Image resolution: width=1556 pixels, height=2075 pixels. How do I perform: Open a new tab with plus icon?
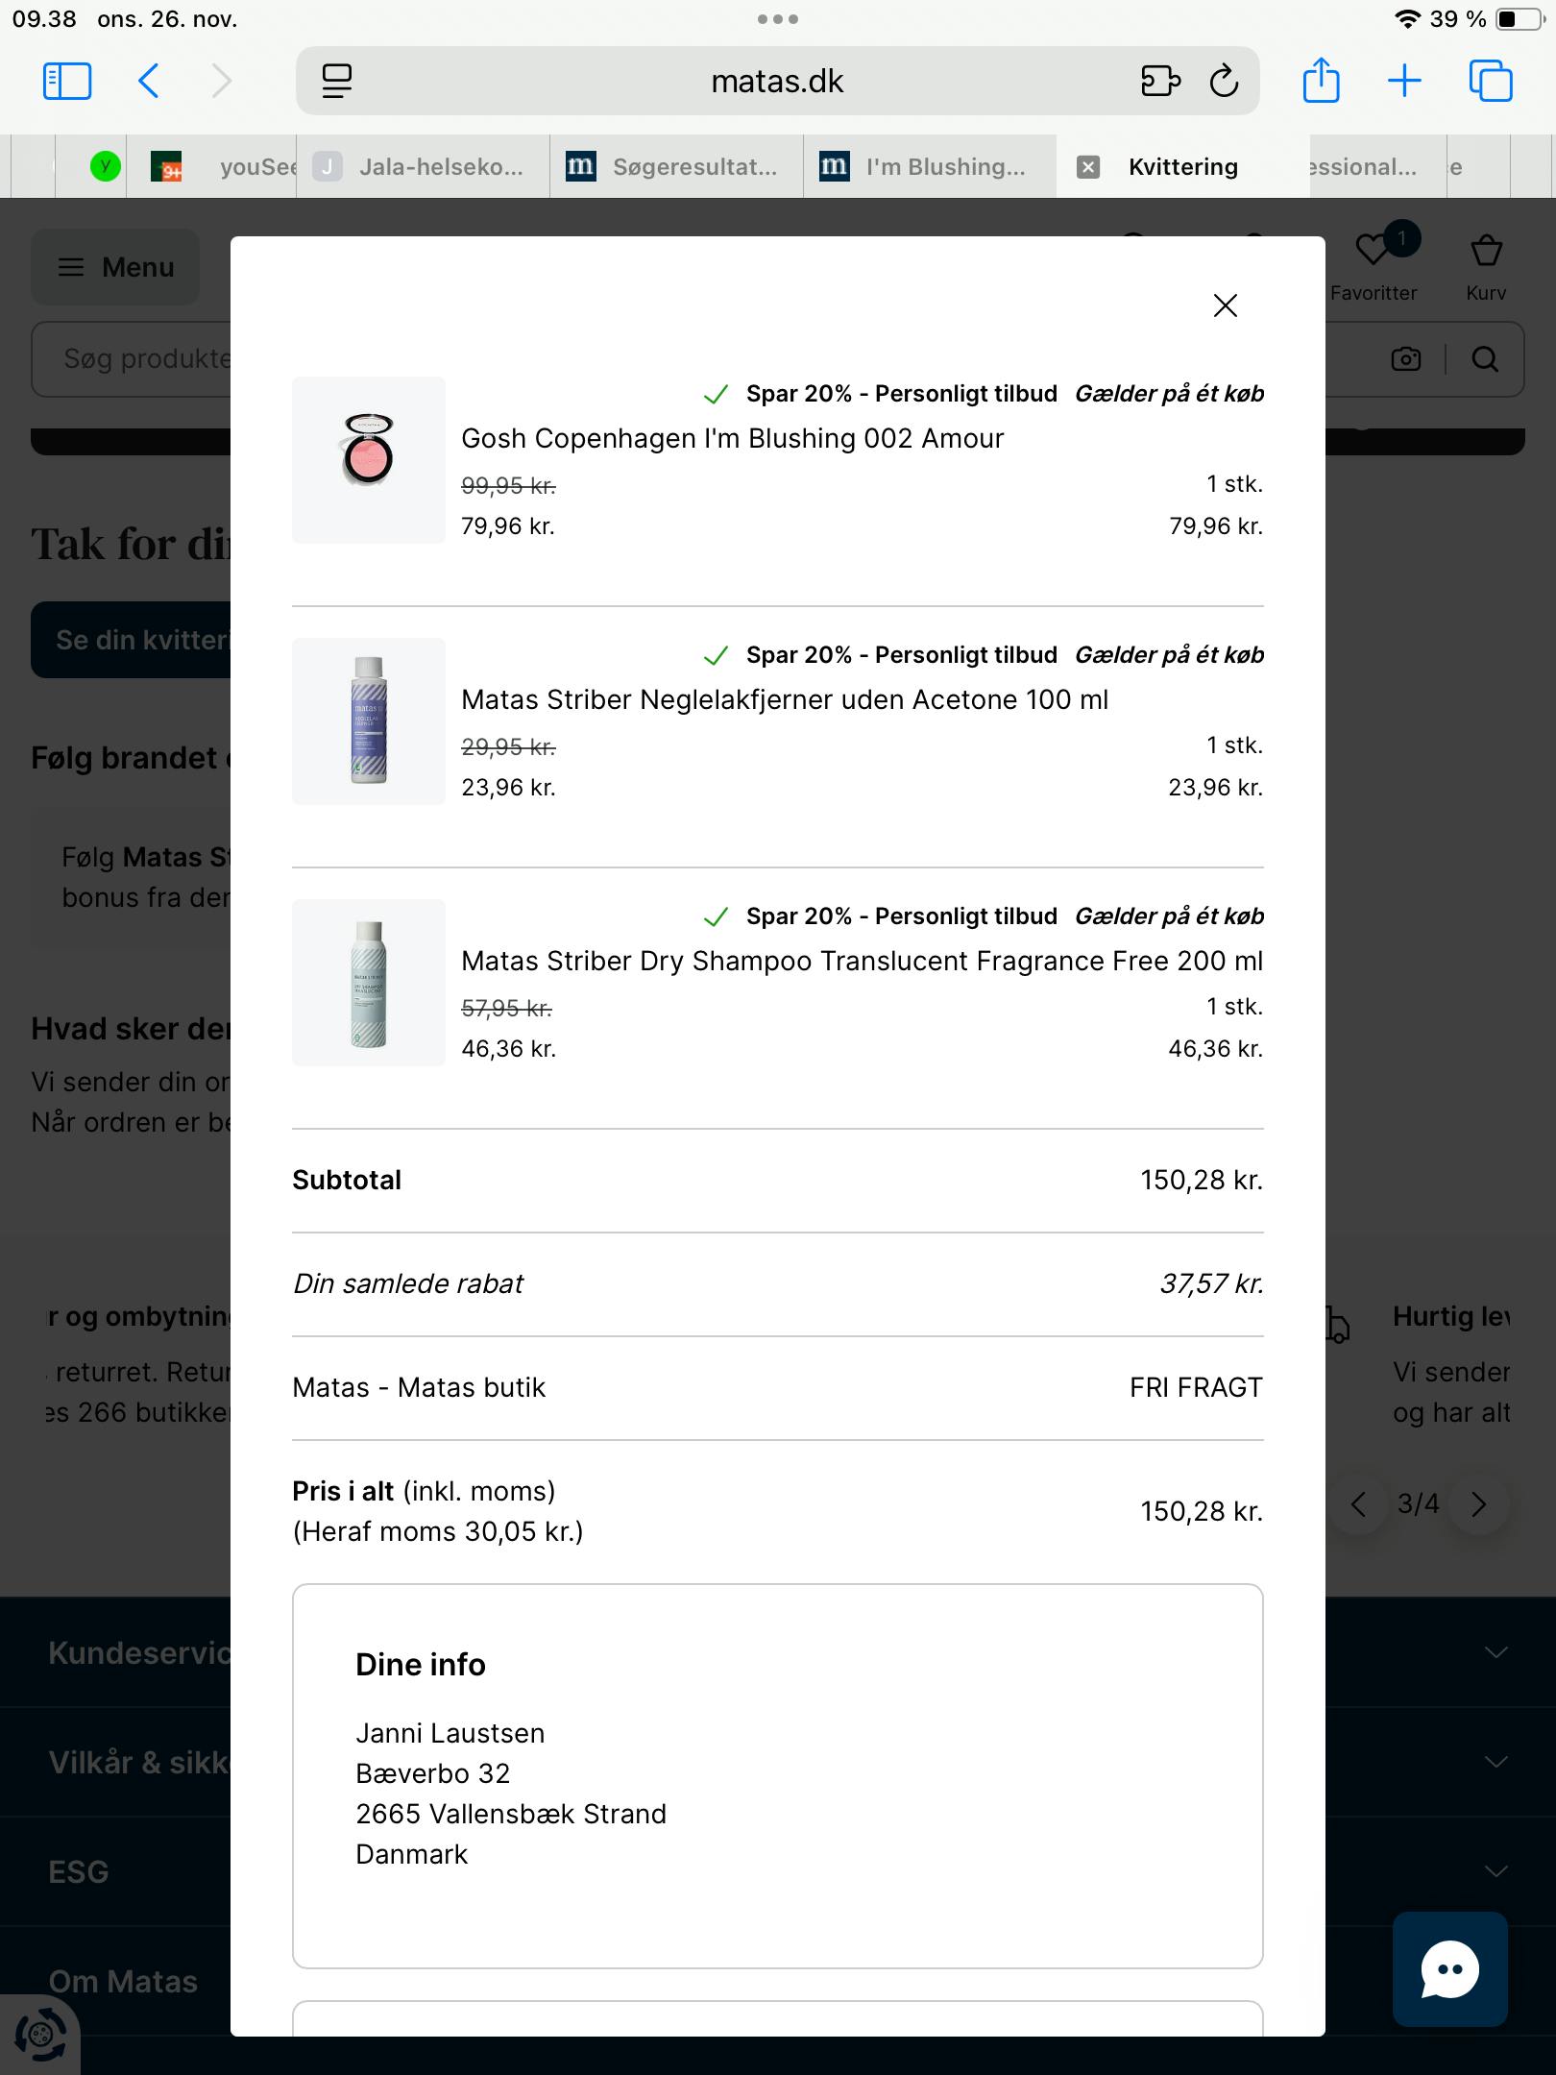(1404, 81)
